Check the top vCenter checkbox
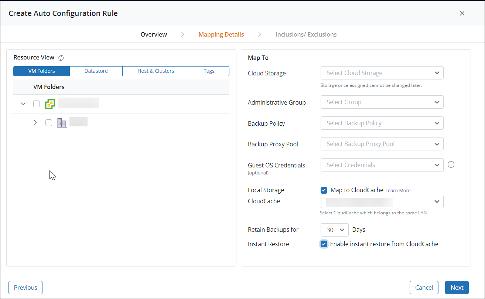This screenshot has width=485, height=299. click(36, 104)
